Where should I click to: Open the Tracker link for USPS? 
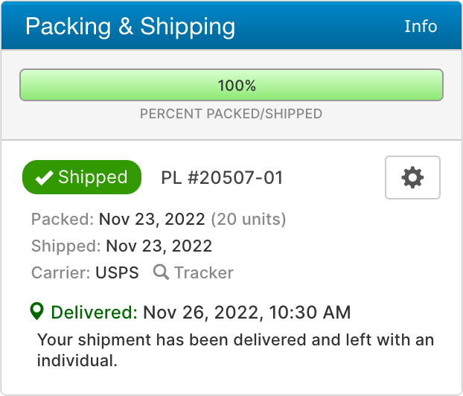(x=203, y=272)
